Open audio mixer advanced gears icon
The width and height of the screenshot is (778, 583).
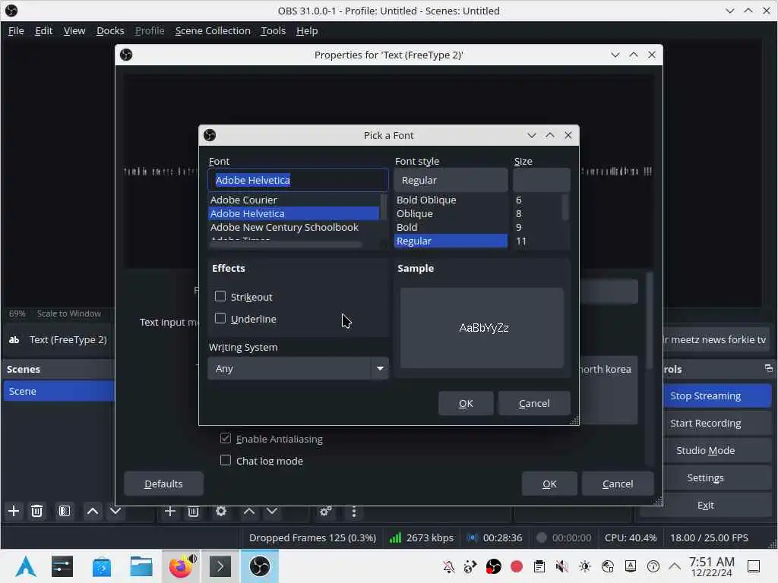[325, 511]
